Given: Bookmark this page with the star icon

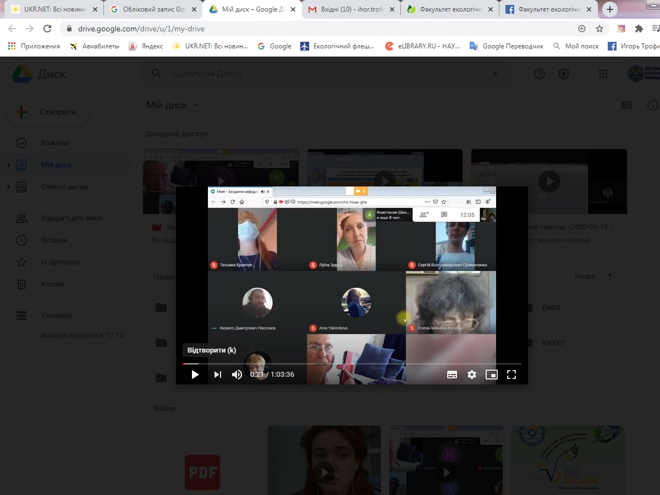Looking at the screenshot, I should (599, 29).
